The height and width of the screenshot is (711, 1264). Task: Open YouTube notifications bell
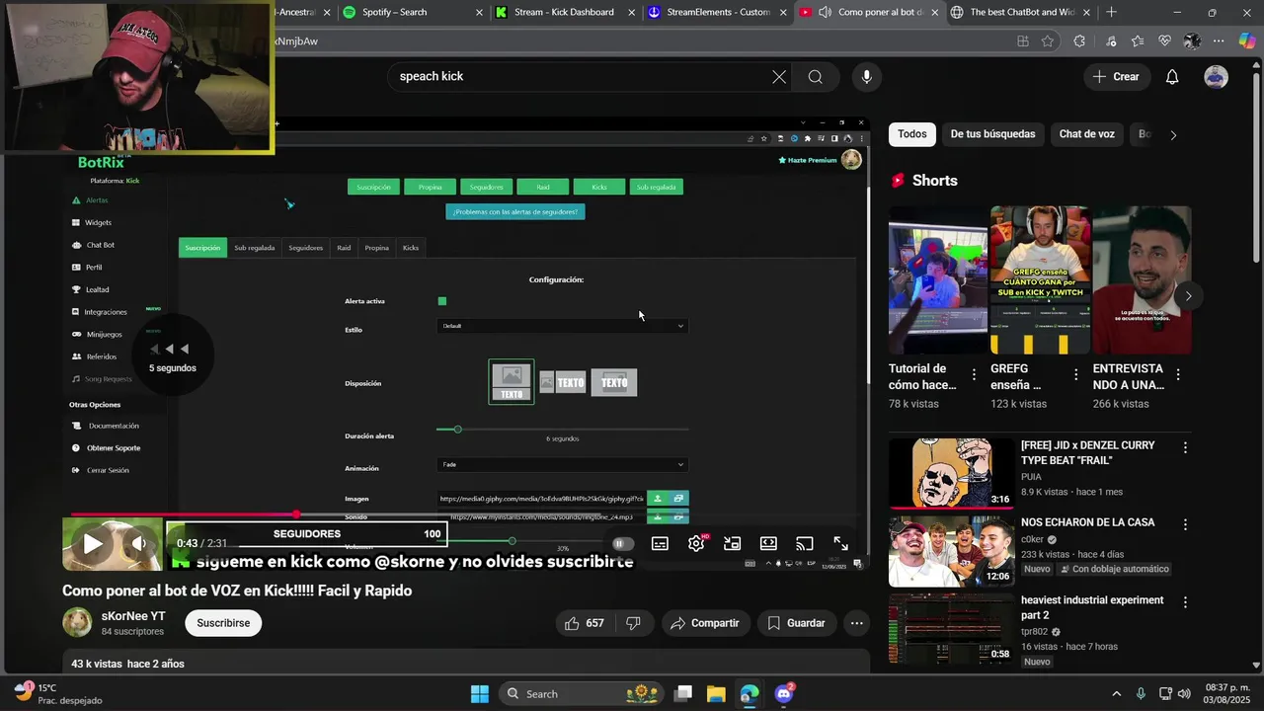[x=1172, y=77]
